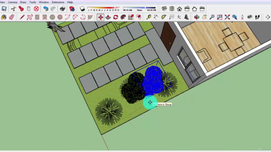Open the Extensions menu
271x152 pixels.
tap(58, 2)
